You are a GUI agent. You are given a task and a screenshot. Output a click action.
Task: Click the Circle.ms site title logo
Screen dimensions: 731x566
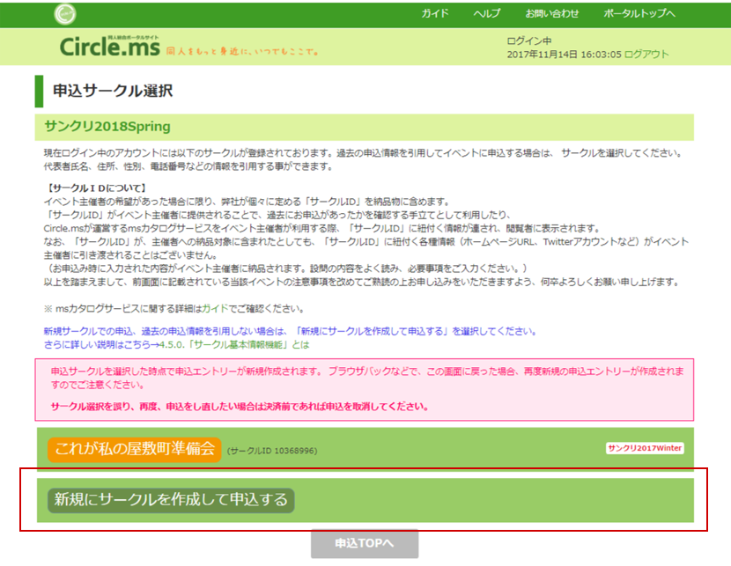110,47
